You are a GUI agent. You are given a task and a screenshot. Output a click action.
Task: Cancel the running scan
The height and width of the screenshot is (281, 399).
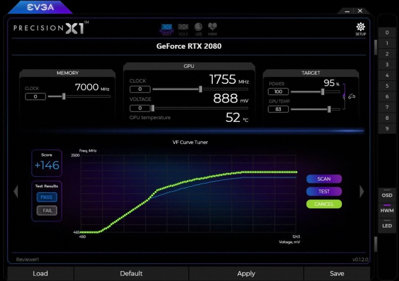pyautogui.click(x=324, y=204)
